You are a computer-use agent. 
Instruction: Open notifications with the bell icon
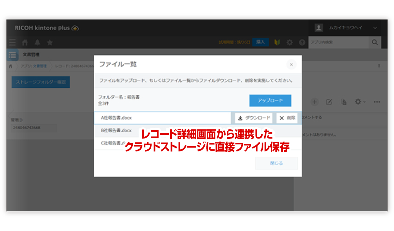click(x=37, y=42)
